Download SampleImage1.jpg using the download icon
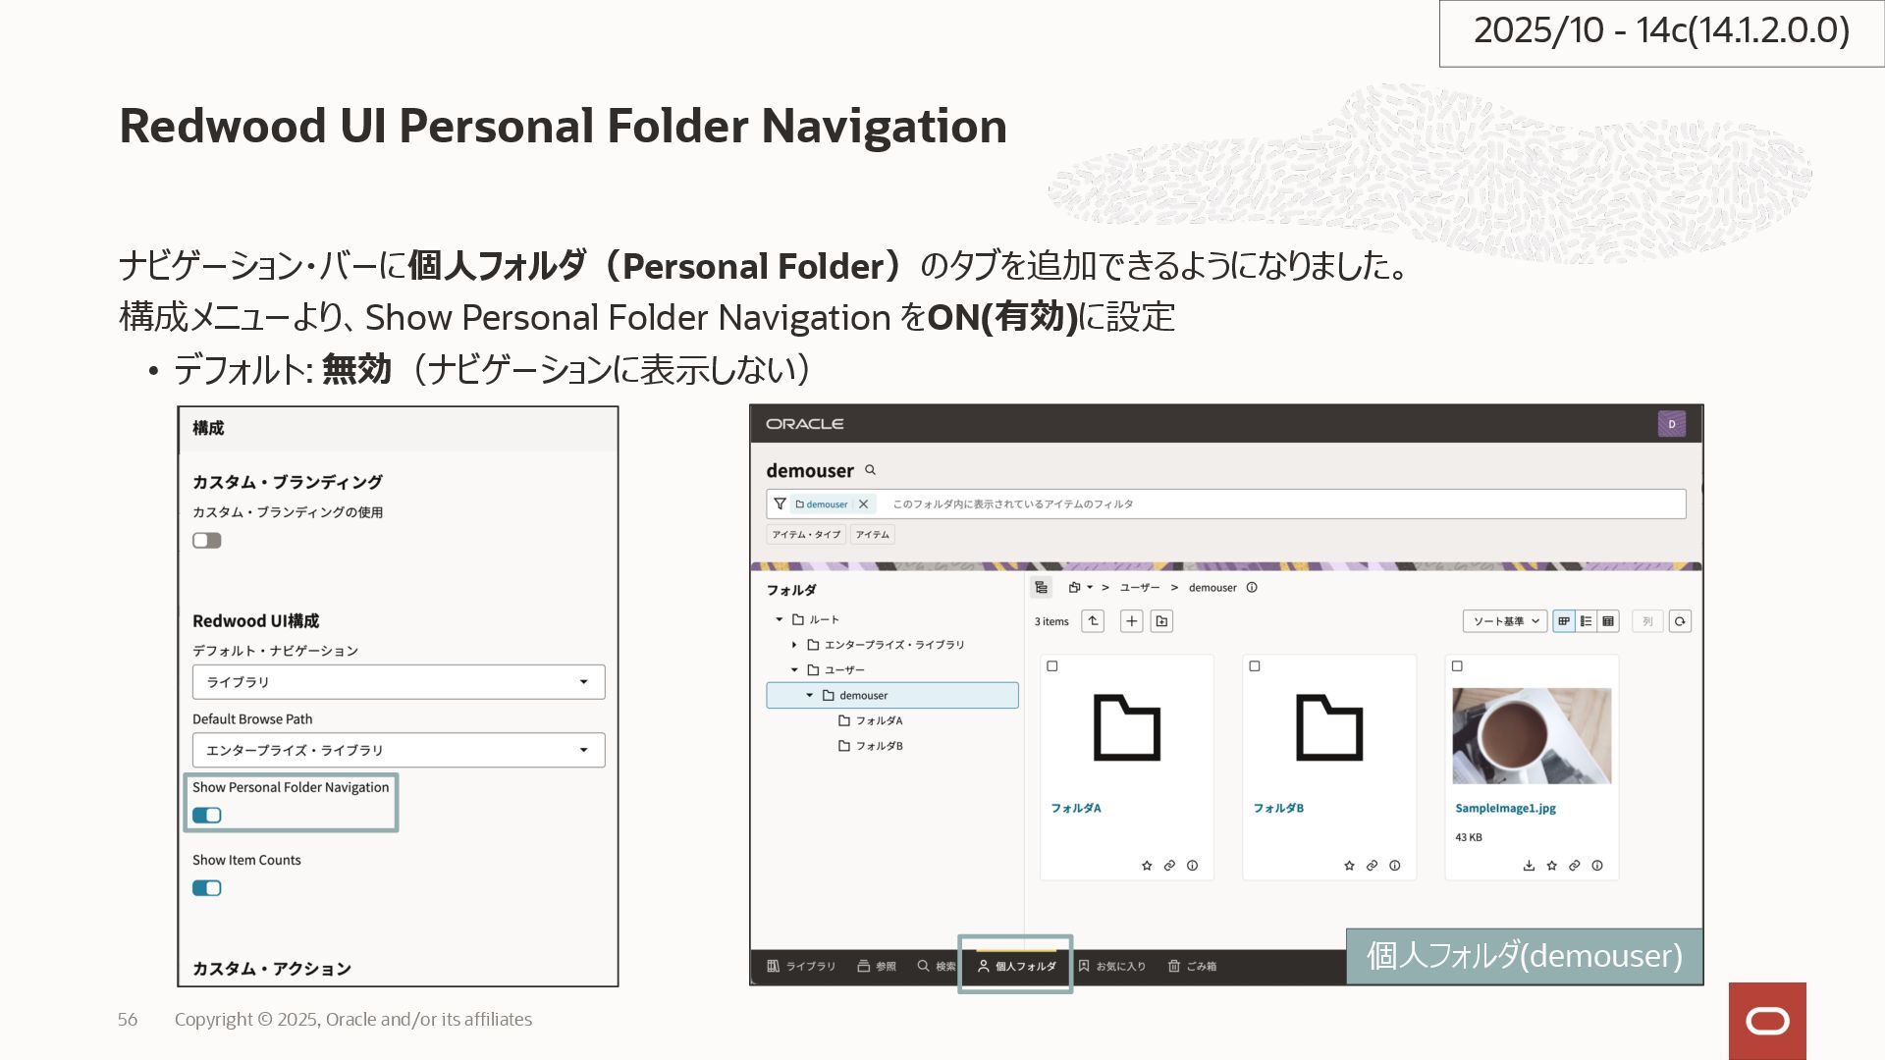This screenshot has width=1885, height=1060. [x=1529, y=866]
